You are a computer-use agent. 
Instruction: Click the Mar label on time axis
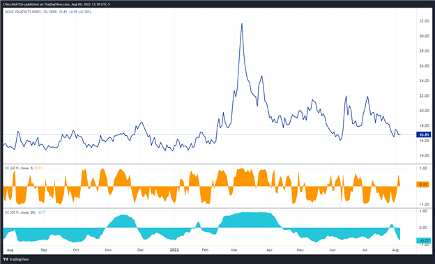234,250
